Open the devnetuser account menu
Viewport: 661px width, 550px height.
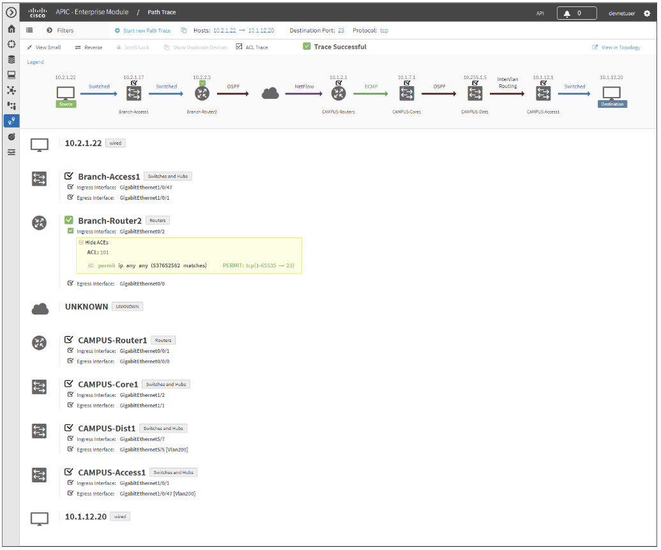(621, 13)
